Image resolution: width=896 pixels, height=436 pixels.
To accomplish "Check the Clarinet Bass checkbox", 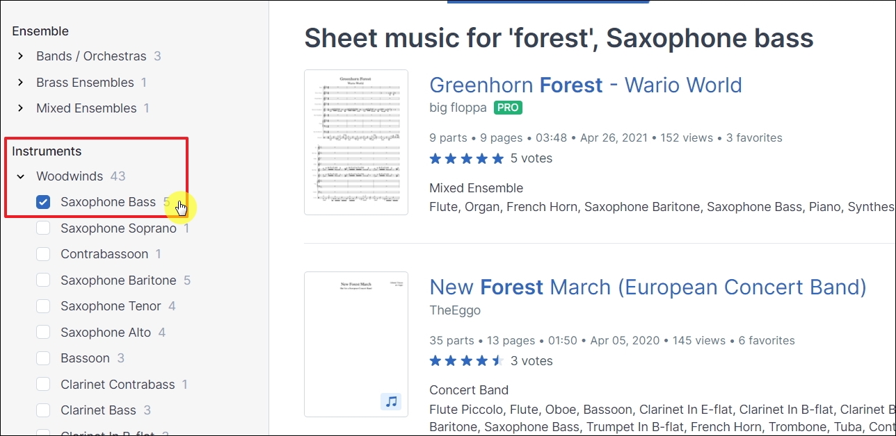I will coord(43,410).
